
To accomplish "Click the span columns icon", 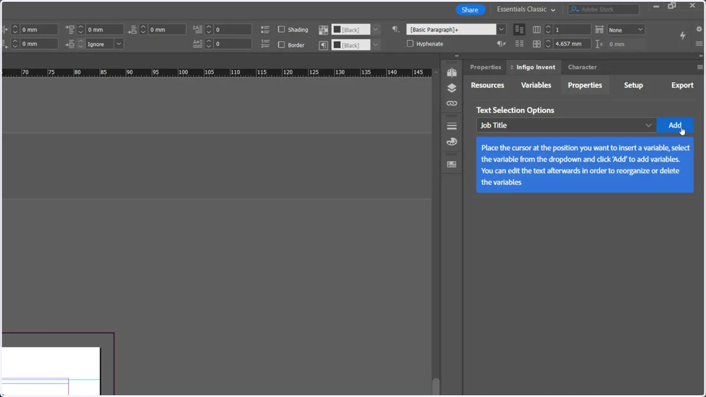I will 599,29.
